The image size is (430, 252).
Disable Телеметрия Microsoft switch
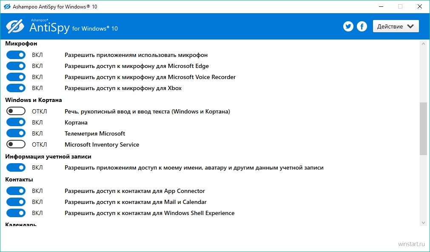click(x=16, y=133)
